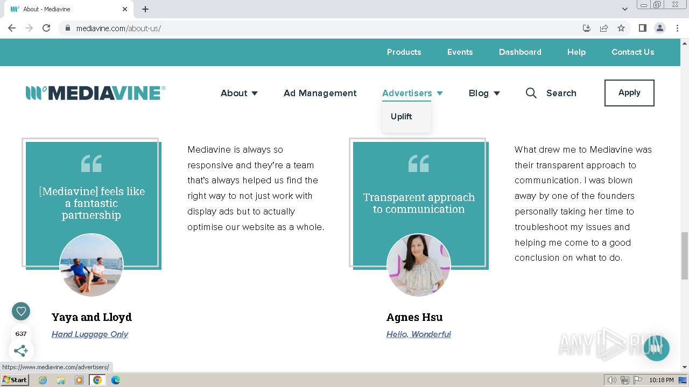Click the Agnes Hsu name heading
Screen dimensions: 689x387
(x=414, y=317)
